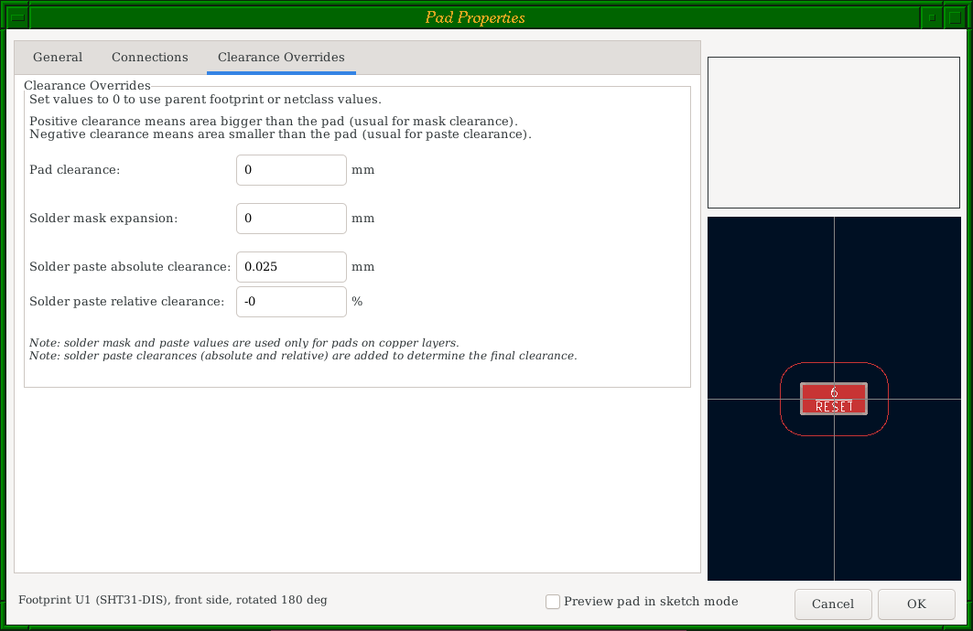Click the minimize button with small square
This screenshot has width=973, height=631.
point(932,16)
